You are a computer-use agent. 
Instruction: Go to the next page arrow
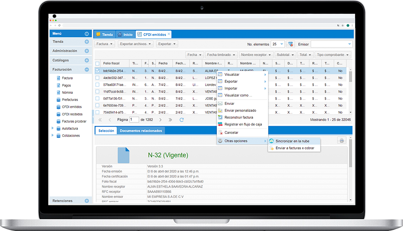pyautogui.click(x=160, y=120)
